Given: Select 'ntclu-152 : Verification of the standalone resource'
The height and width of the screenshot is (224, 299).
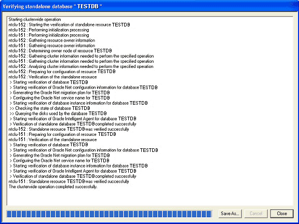Looking at the screenshot, I should click(52, 77).
